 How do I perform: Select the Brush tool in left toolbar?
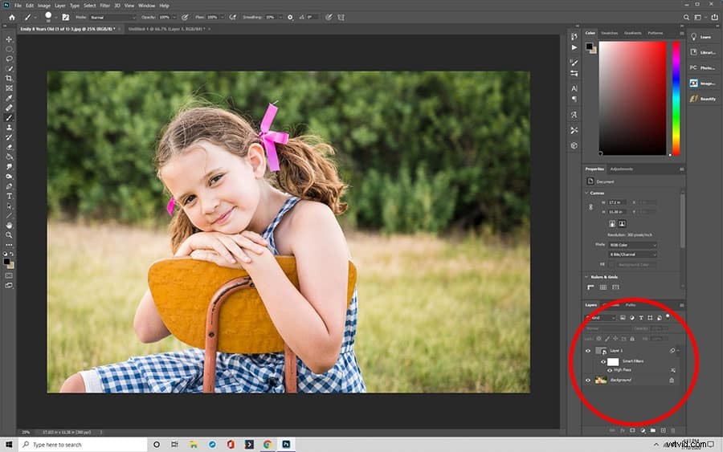pos(9,118)
